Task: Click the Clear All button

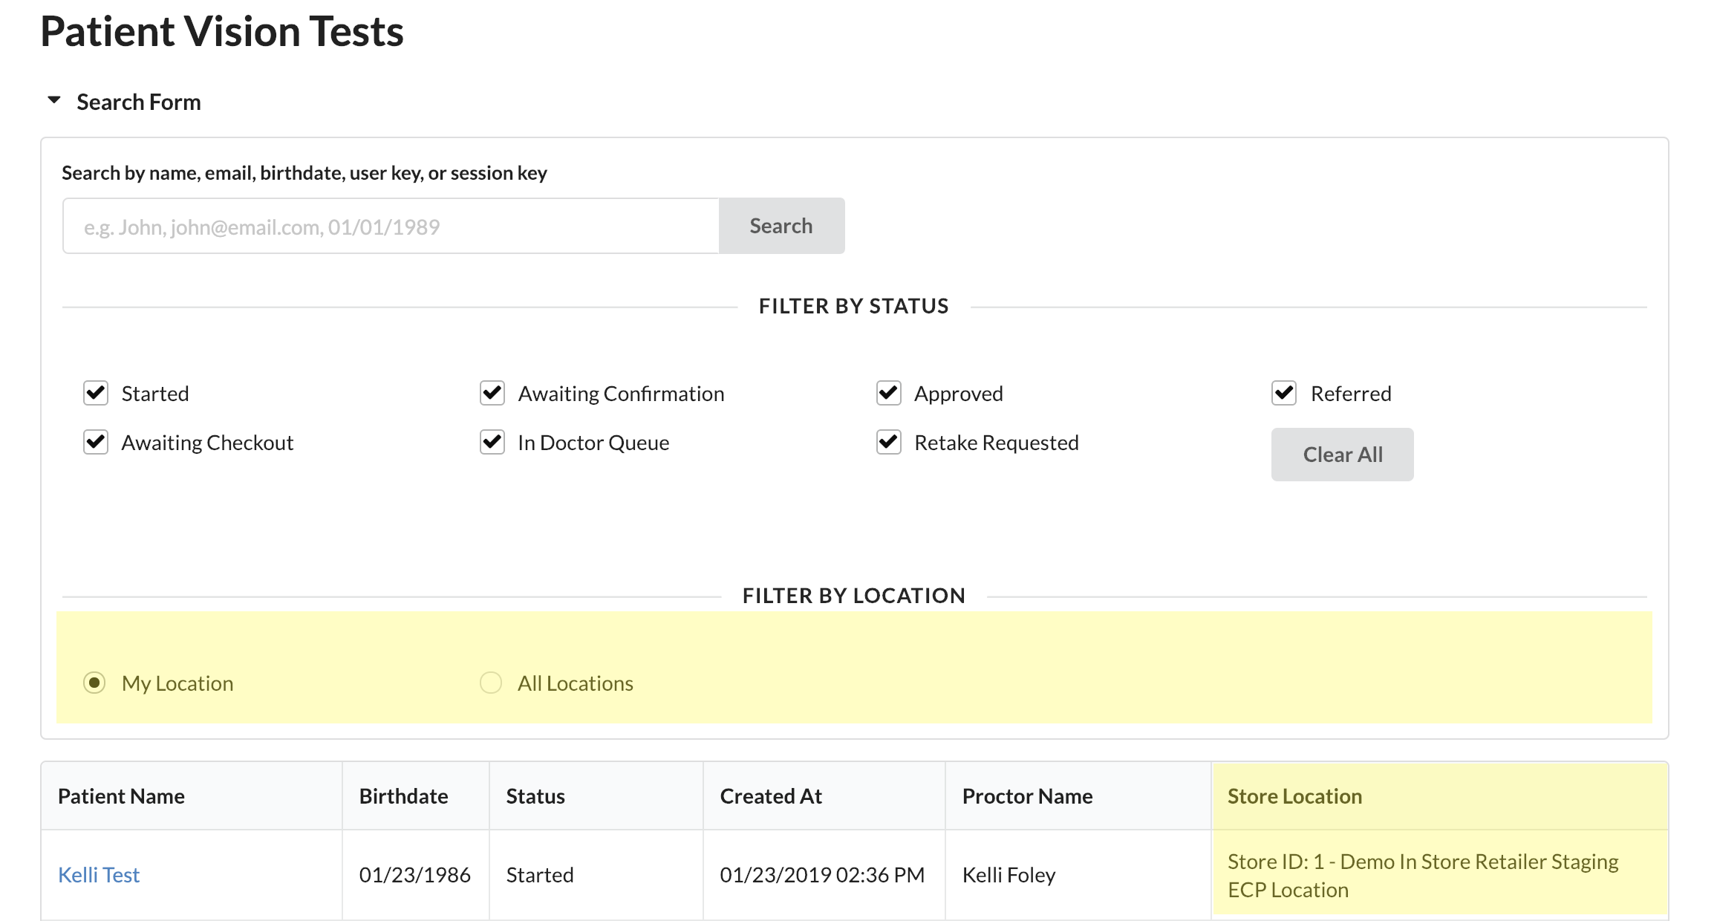Action: 1342,454
